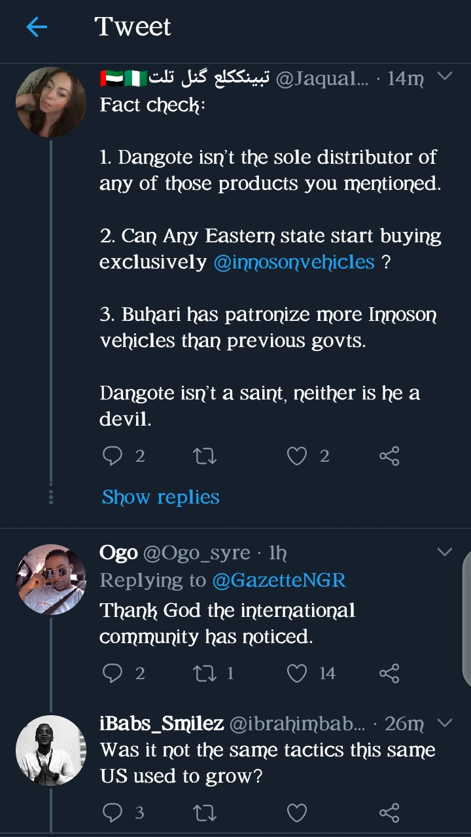471x837 pixels.
Task: Reply to the Fact check tweet
Action: click(113, 456)
